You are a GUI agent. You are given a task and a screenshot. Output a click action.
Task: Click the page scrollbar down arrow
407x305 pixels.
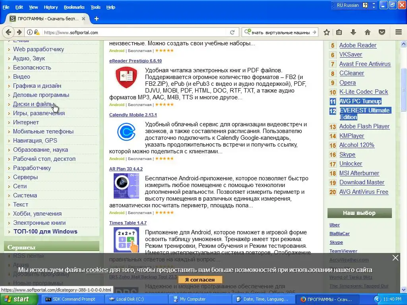(x=403, y=289)
